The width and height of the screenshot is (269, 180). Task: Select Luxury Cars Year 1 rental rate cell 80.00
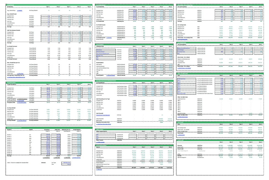pyautogui.click(x=133, y=20)
